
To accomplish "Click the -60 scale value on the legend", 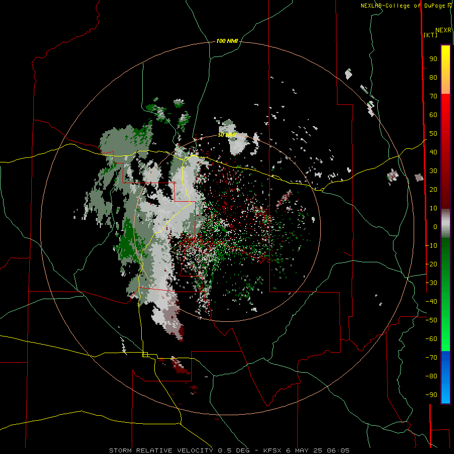I will tap(431, 339).
